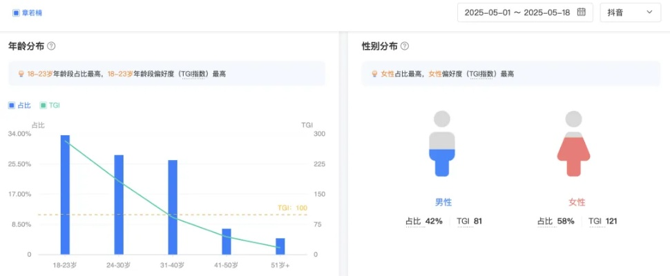Image resolution: width=670 pixels, height=276 pixels.
Task: Toggle the TGI legend series
Action: click(x=49, y=106)
